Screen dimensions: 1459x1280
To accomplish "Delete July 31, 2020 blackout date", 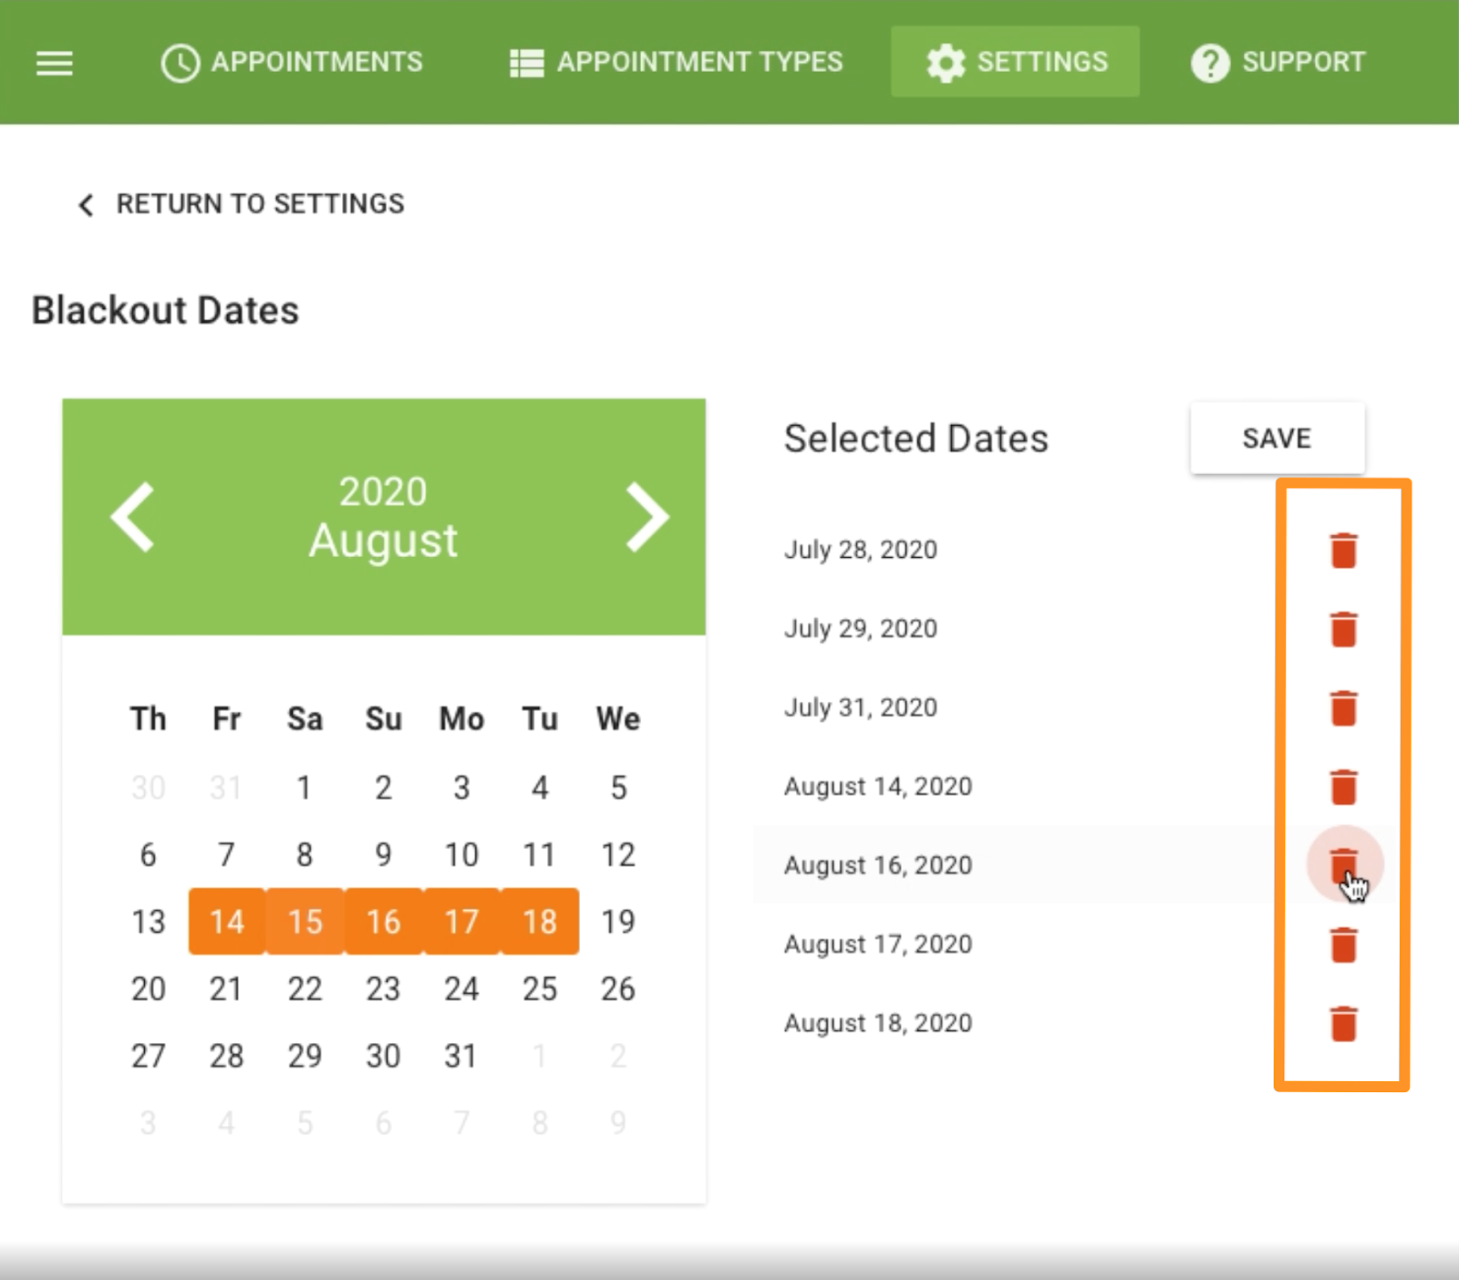I will [1342, 707].
